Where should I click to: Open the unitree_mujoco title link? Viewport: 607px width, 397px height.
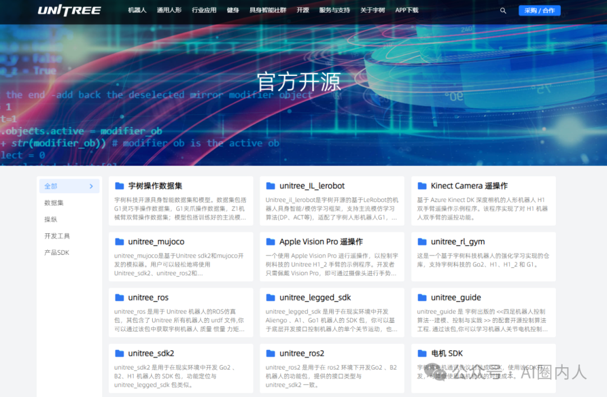(x=156, y=242)
